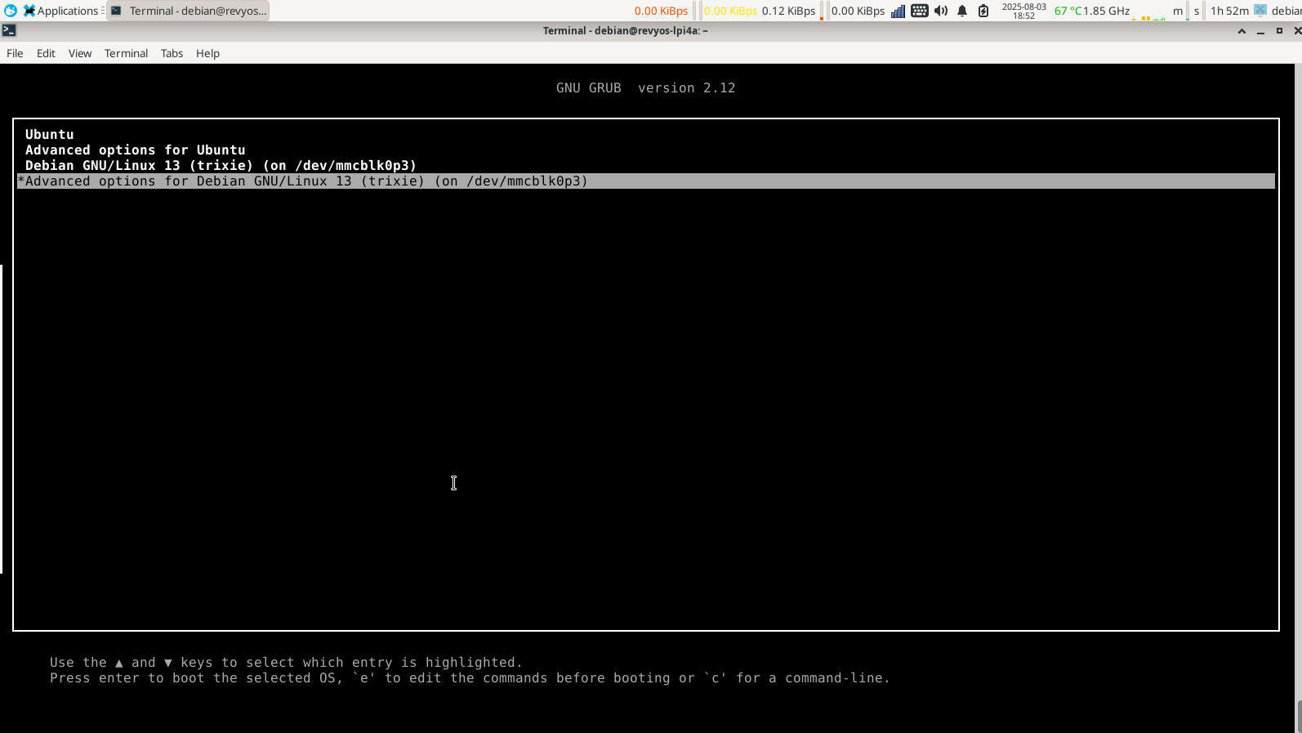Click the 1h 52m uptime indicator

tap(1229, 11)
